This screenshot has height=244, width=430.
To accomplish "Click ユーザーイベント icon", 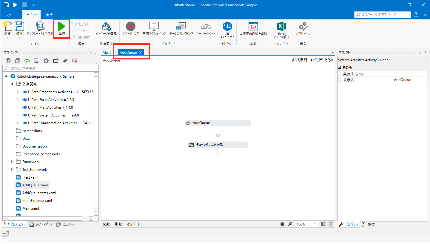I will (x=206, y=26).
